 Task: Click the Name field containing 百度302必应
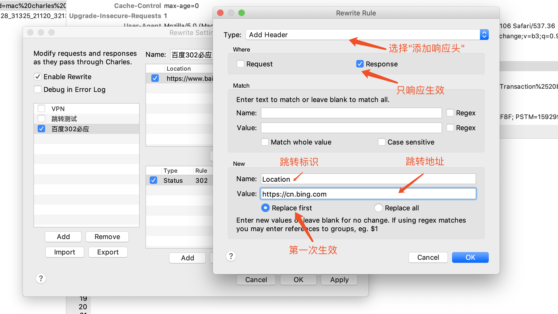[x=192, y=55]
